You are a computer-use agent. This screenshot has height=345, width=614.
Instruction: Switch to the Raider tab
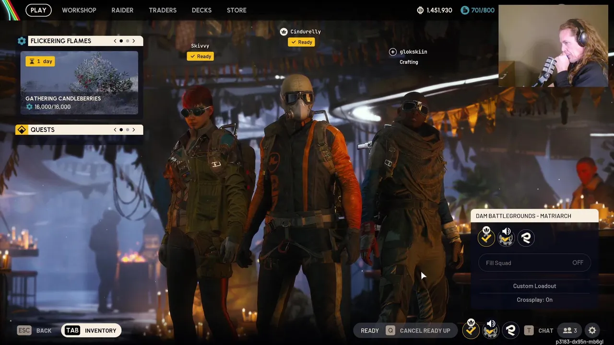coord(122,10)
